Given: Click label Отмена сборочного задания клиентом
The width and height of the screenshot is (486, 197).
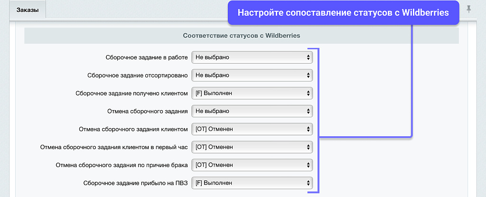Looking at the screenshot, I should [x=133, y=129].
